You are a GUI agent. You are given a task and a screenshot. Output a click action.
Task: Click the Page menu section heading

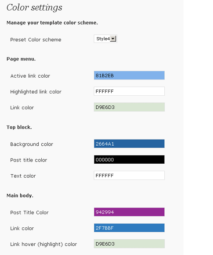[21, 59]
